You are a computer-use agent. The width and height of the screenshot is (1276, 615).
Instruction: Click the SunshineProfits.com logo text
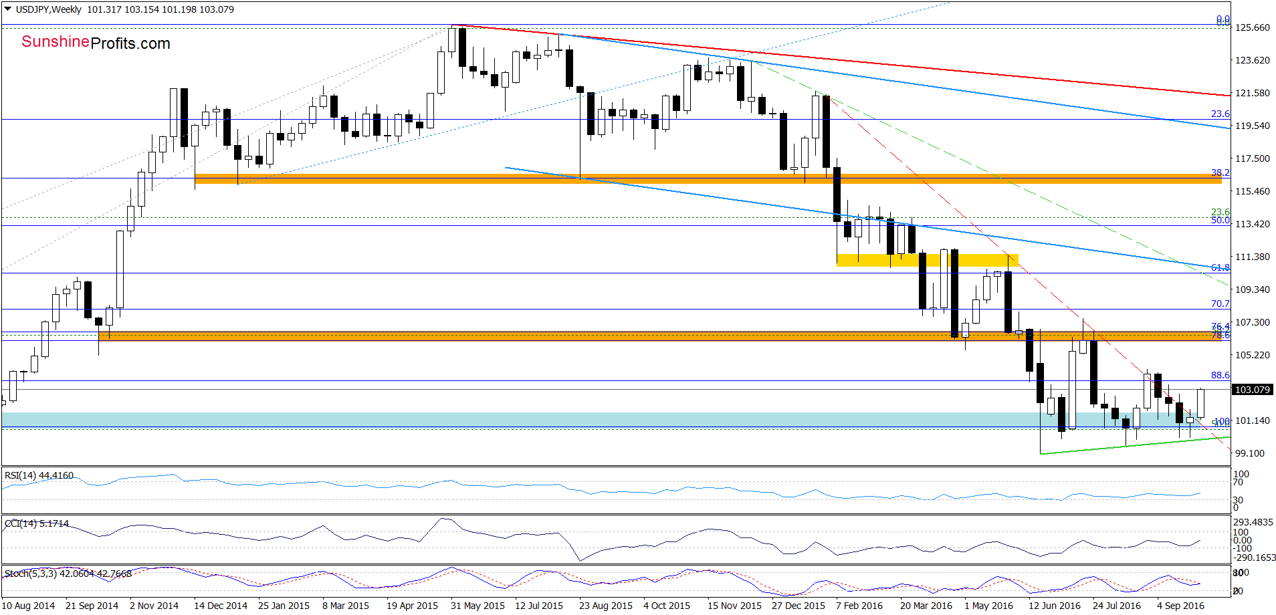point(96,43)
